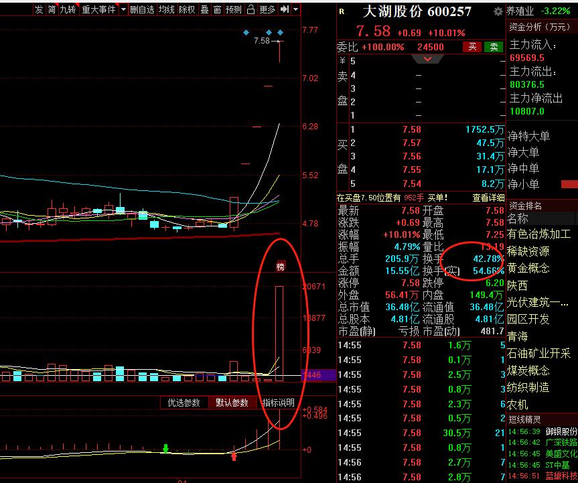
Task: Open 御银股份 alert in 短线精灵
Action: tap(543, 431)
